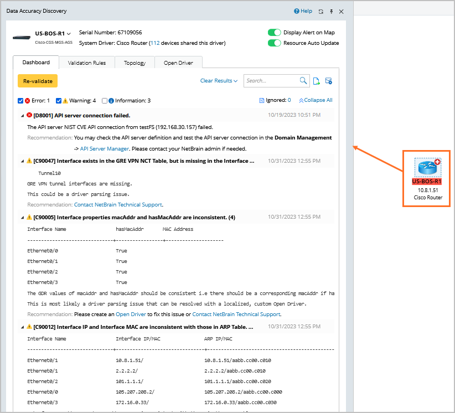Click the US-BOS-R1 device thumbnail image
This screenshot has width=455, height=413.
point(22,38)
